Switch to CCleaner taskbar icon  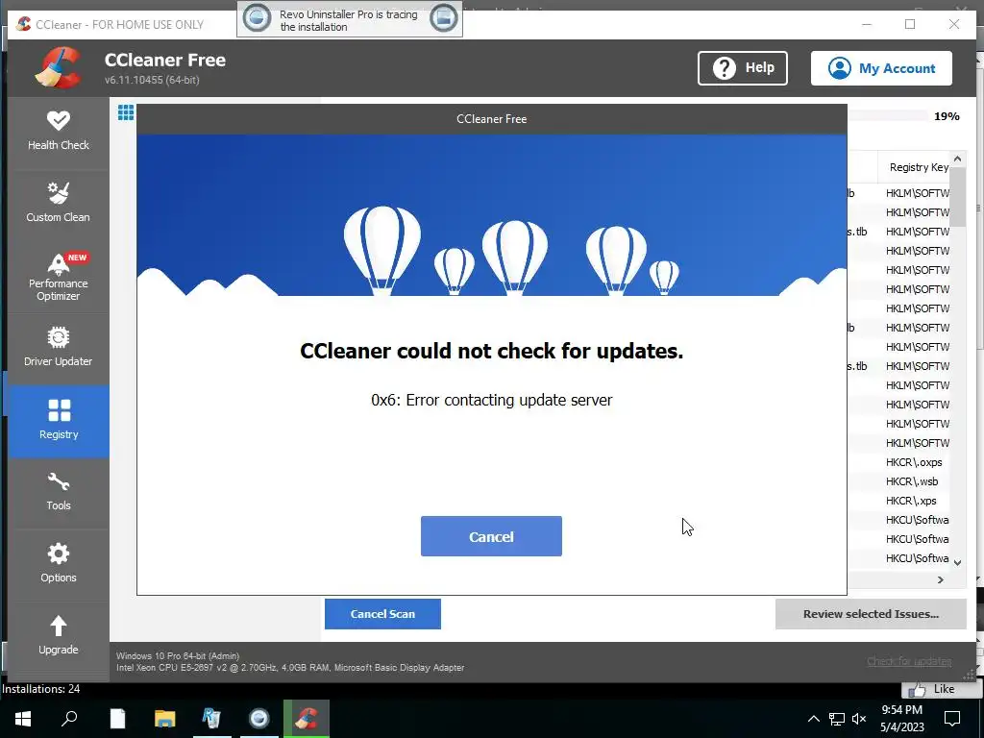(x=307, y=719)
